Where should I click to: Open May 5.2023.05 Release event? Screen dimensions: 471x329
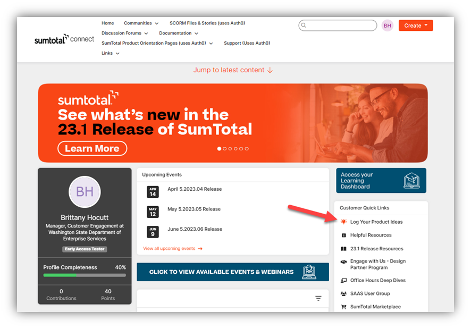[x=194, y=209]
